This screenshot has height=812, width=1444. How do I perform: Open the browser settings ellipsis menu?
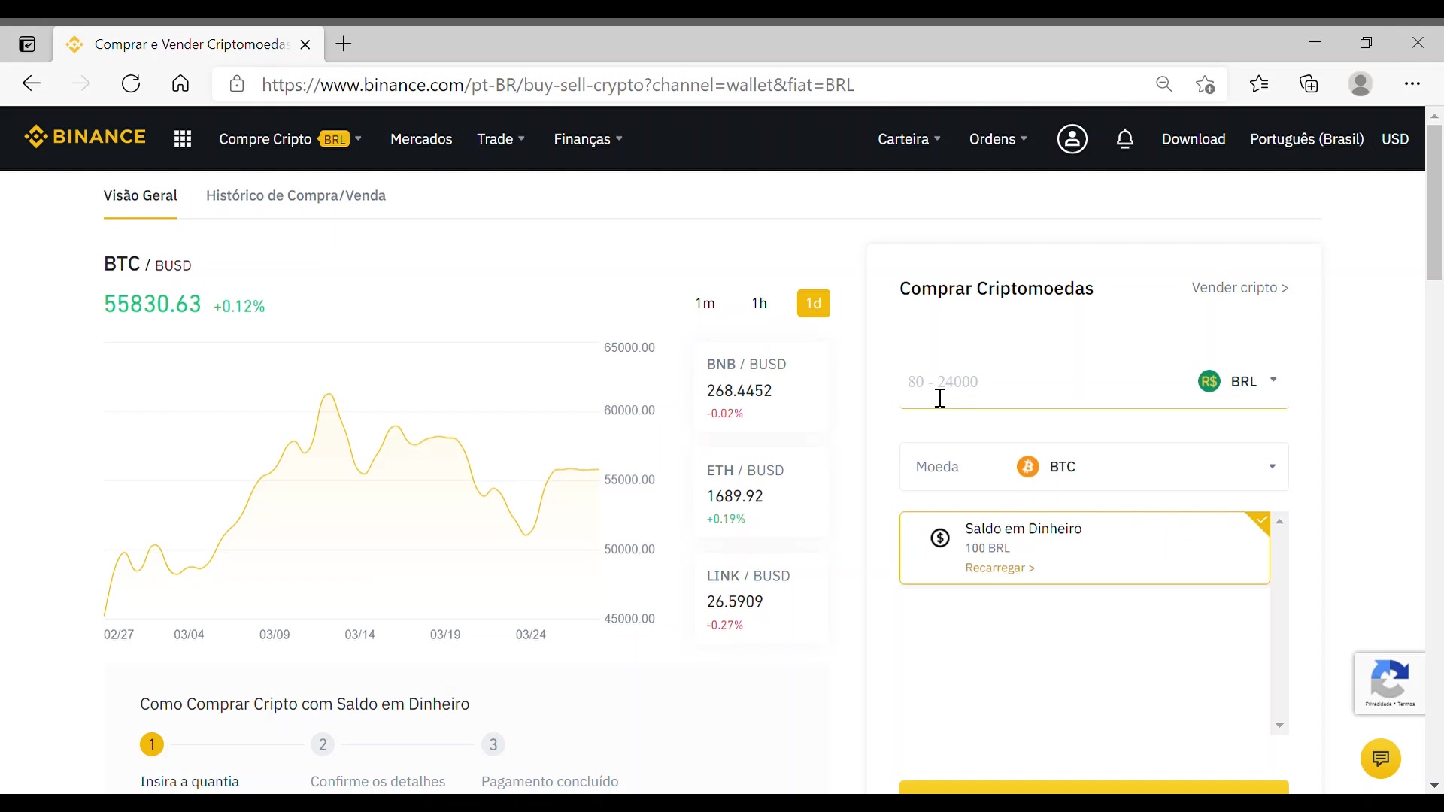click(1412, 83)
